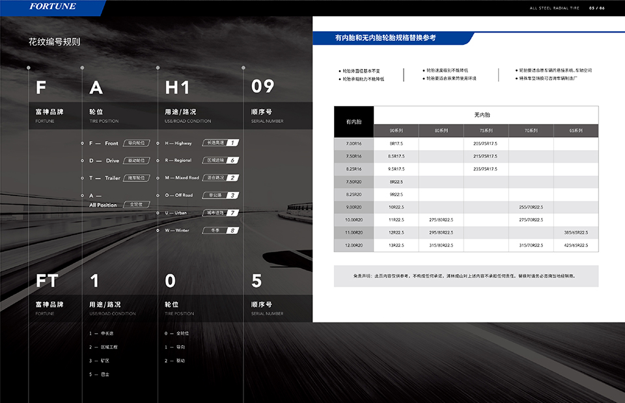This screenshot has width=625, height=403.
Task: Click the 'W — Winter' entry
Action: point(177,230)
